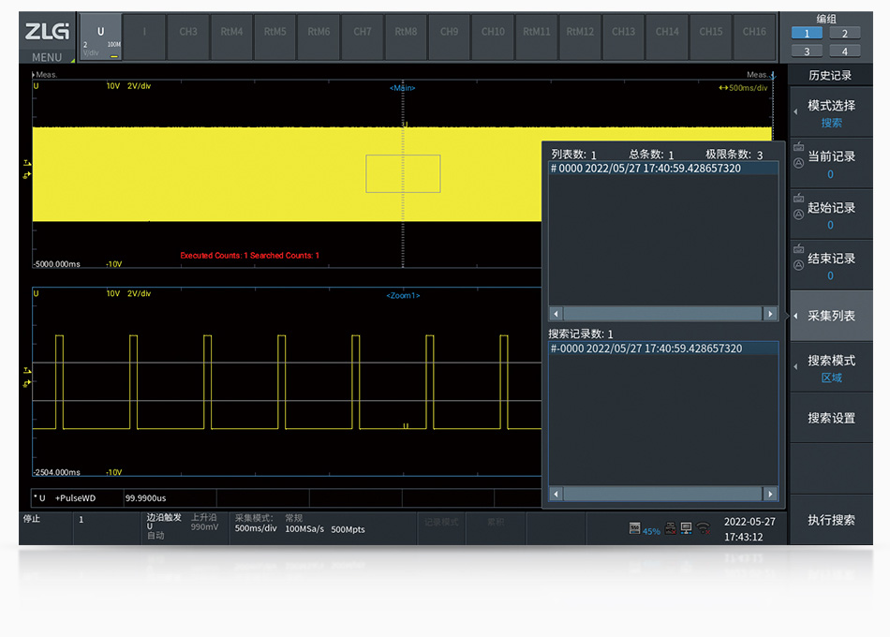Switch to group 1
Screen dimensions: 890x637
pos(807,33)
